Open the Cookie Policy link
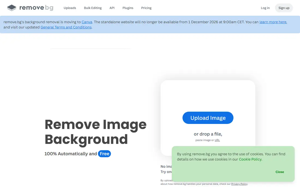 (250, 159)
